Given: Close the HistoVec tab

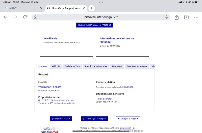Looking at the screenshot, I should coord(84,8).
